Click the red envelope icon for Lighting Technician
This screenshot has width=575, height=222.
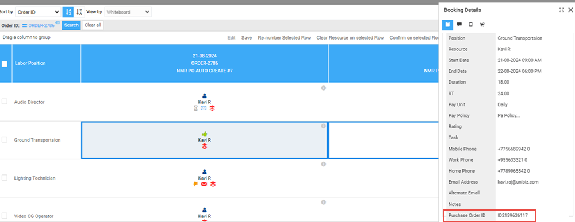click(204, 184)
